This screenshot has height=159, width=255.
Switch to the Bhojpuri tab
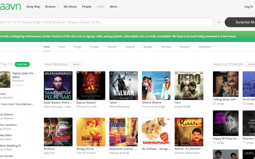point(185,47)
